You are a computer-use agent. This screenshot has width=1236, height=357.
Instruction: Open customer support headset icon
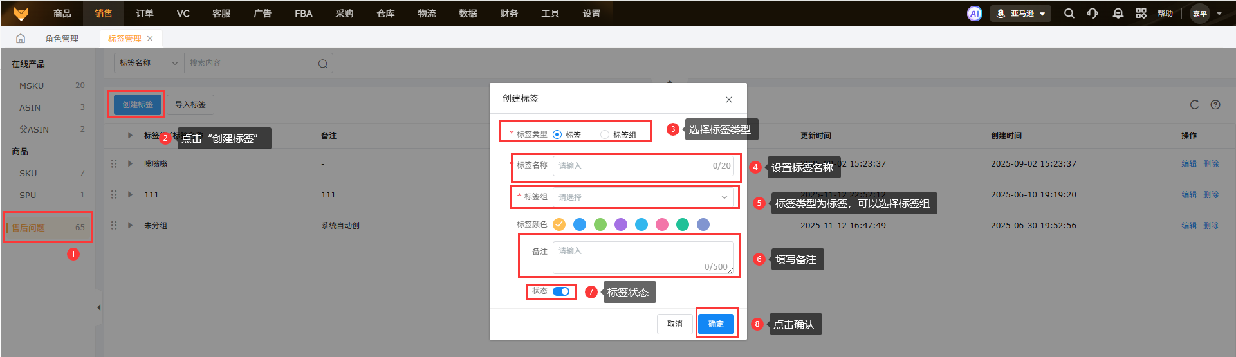tap(1093, 14)
